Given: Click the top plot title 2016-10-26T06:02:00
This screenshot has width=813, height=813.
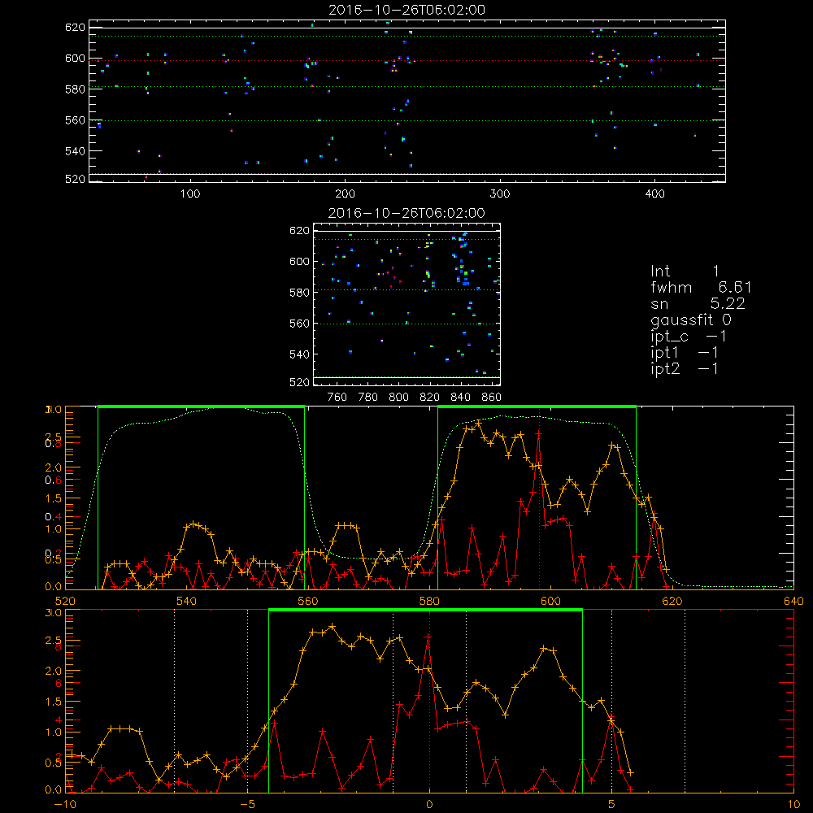Looking at the screenshot, I should tap(407, 10).
